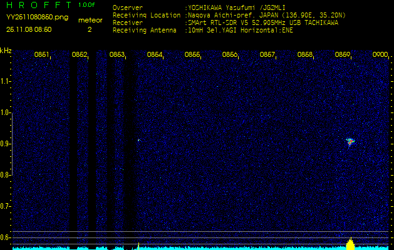
Task: Click the bright meteor echo on the spectrogram
Action: (x=350, y=142)
